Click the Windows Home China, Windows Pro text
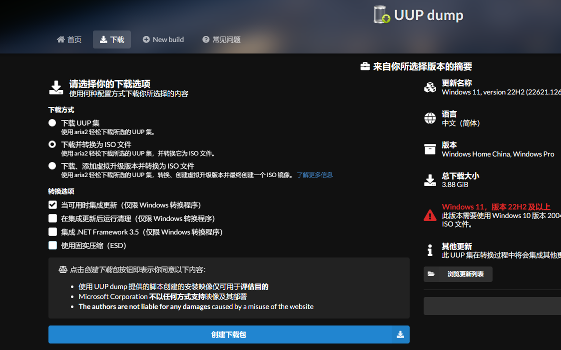 pos(498,154)
